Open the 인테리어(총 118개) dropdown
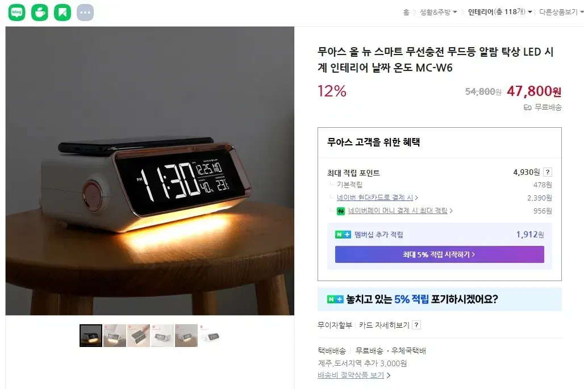This screenshot has width=584, height=389. [x=500, y=12]
